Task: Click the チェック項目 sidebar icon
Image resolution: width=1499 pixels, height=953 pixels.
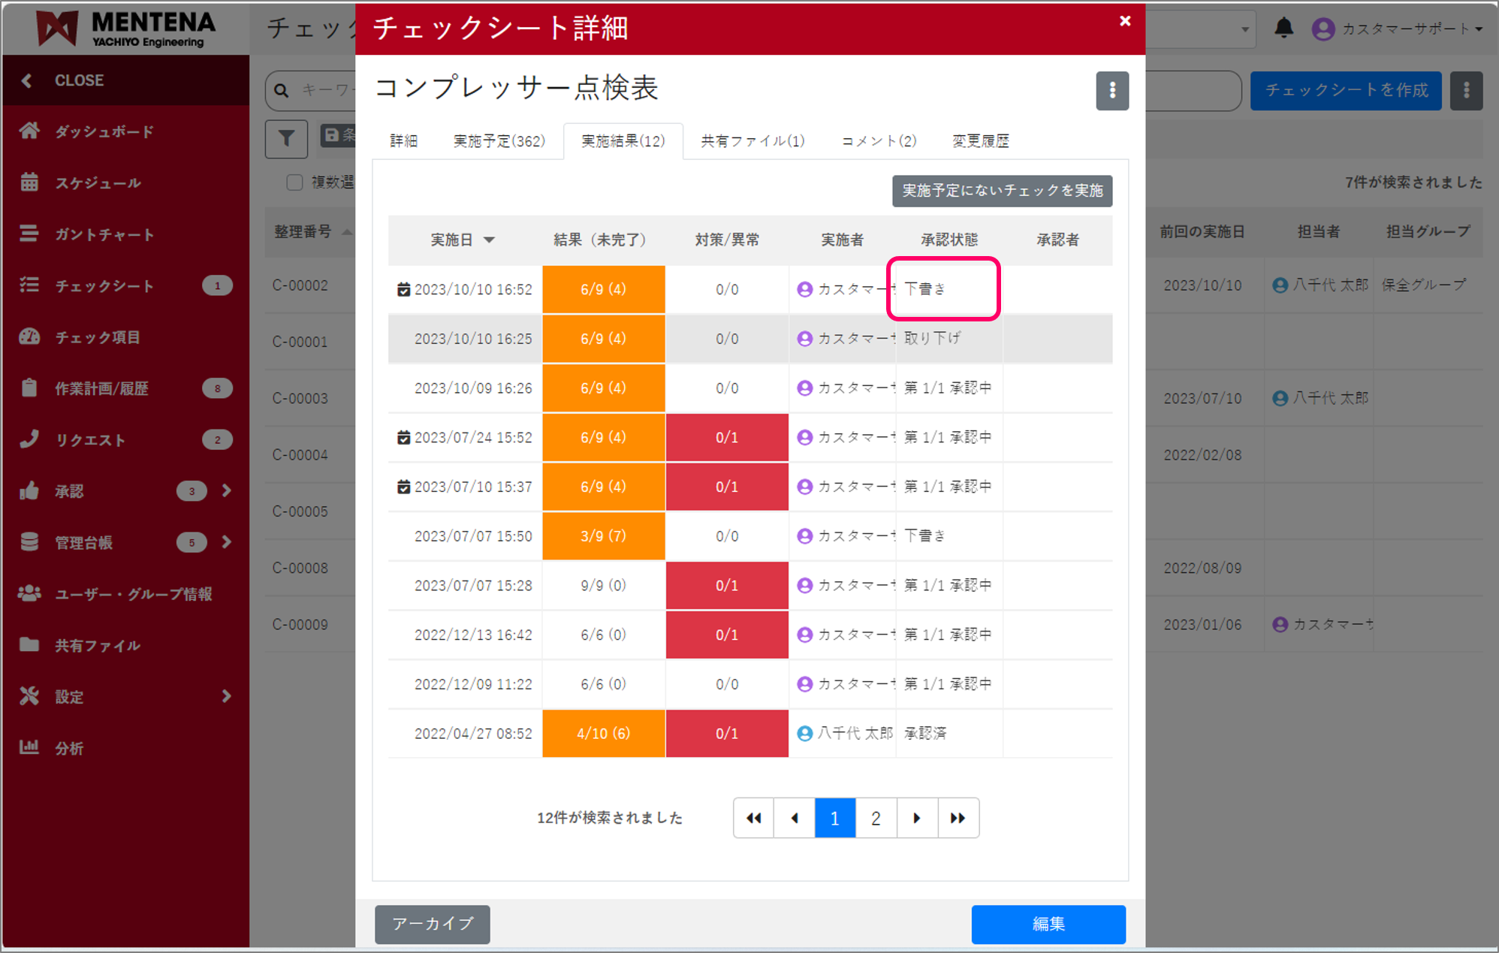Action: (x=30, y=337)
